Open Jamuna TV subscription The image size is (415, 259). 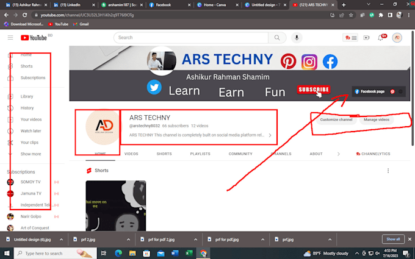pos(32,193)
